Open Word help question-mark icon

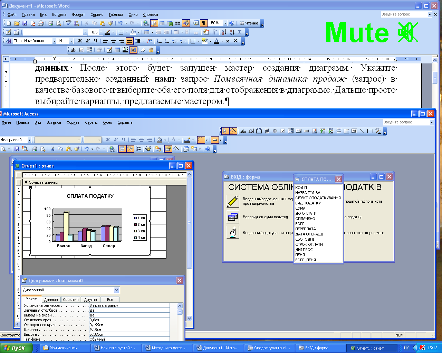pos(232,23)
